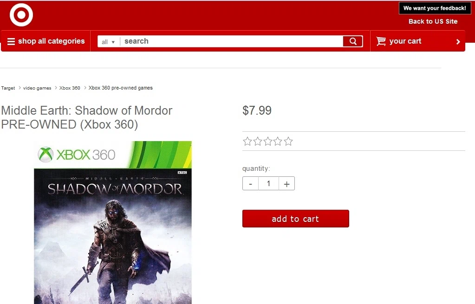Decrease quantity with minus button
Image resolution: width=475 pixels, height=304 pixels.
251,183
